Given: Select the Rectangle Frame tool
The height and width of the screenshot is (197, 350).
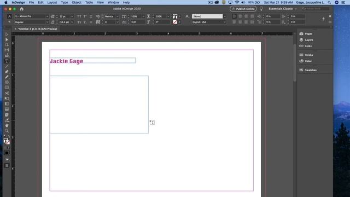Looking at the screenshot, I should [x=7, y=82].
